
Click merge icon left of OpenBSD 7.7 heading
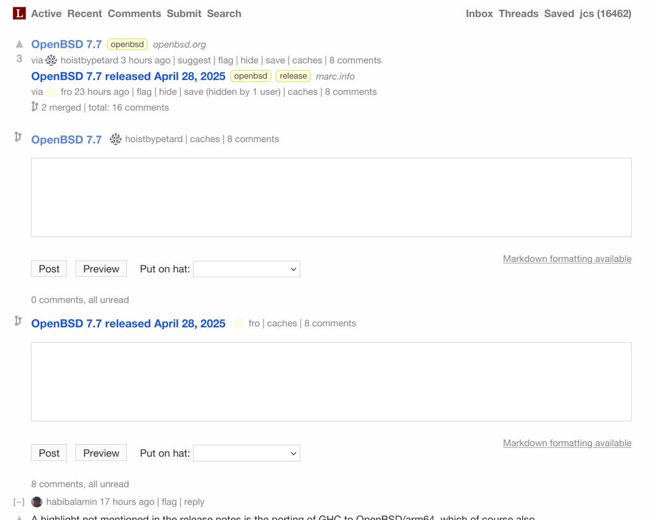(x=18, y=137)
